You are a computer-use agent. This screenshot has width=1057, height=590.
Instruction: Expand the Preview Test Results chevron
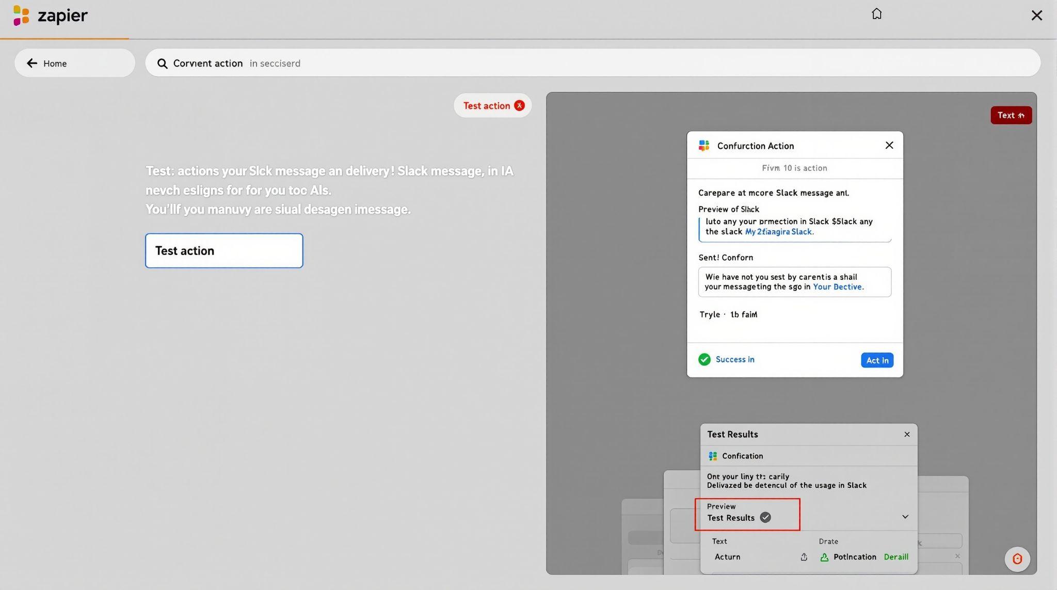pyautogui.click(x=905, y=517)
